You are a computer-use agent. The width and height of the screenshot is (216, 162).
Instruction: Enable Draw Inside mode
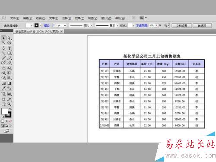point(10,126)
